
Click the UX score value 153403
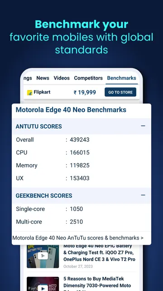pyautogui.click(x=80, y=178)
